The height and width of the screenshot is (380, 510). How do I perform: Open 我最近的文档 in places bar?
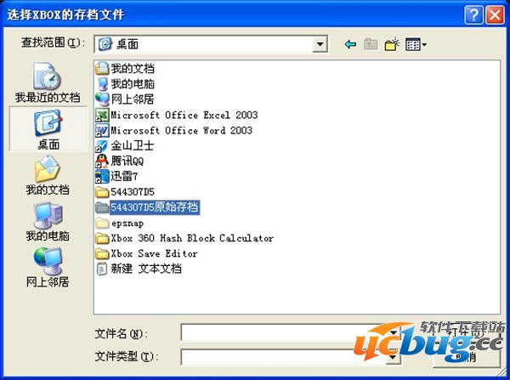coord(48,83)
